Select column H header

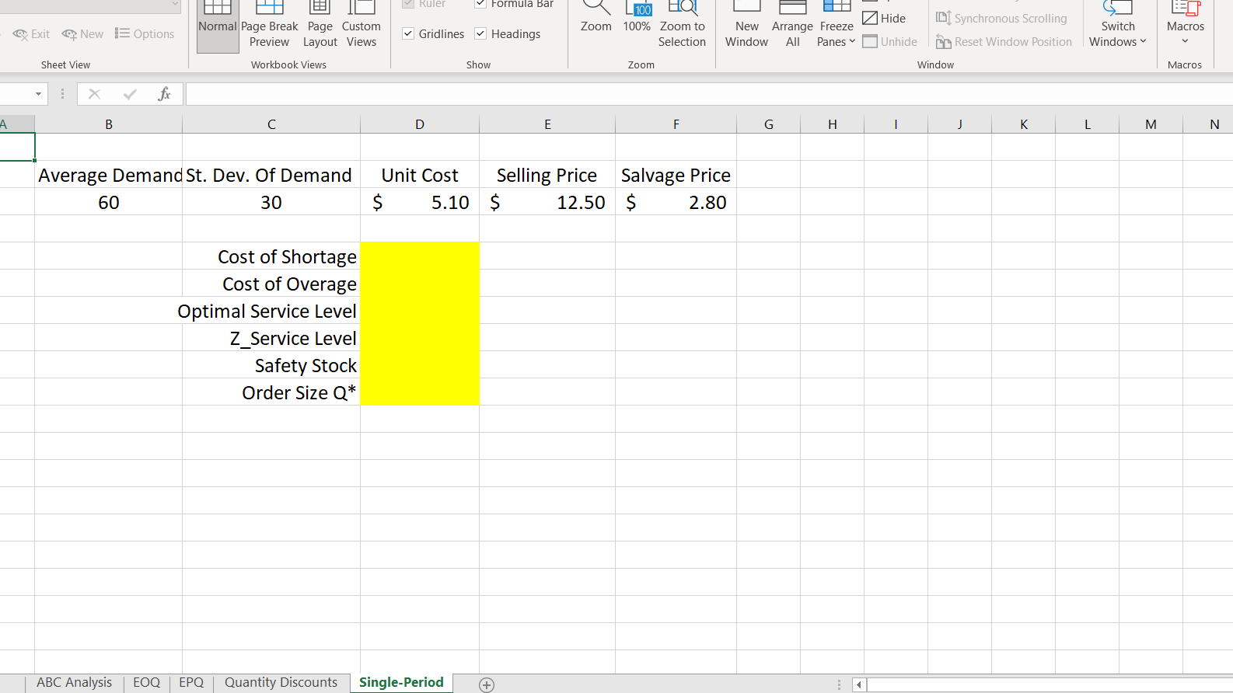tap(833, 124)
